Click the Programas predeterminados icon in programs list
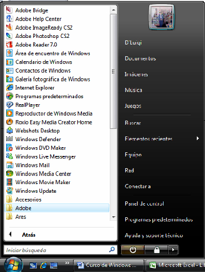This screenshot has height=272, width=205. [9, 96]
